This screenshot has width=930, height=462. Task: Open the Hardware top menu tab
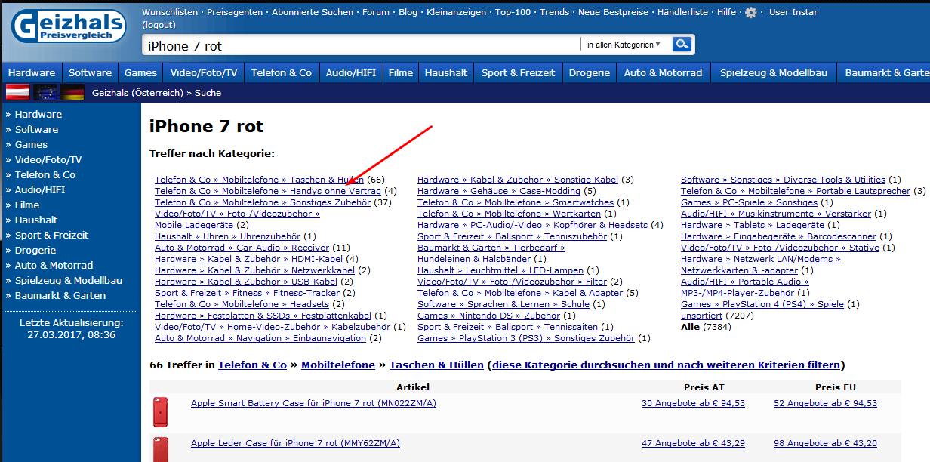32,72
